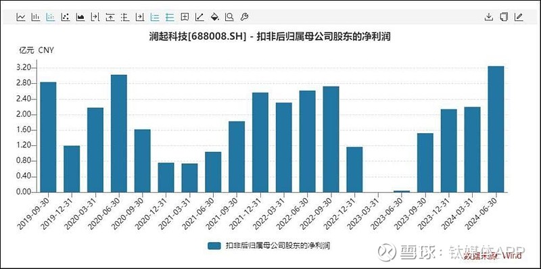The image size is (541, 269).
Task: Switch to scatter plot chart type
Action: click(66, 17)
